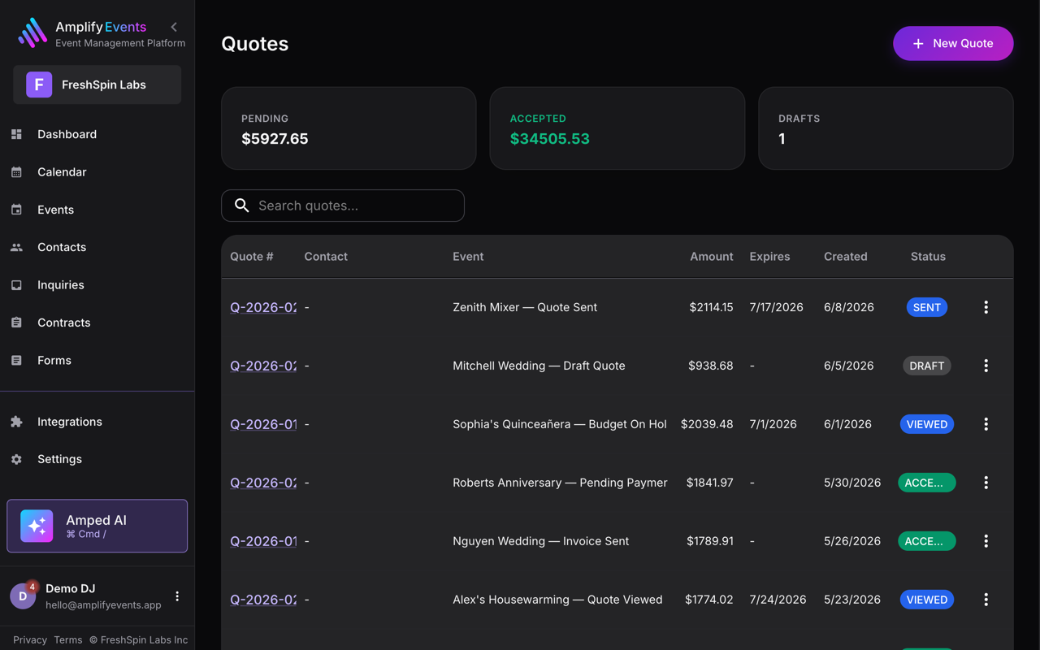The height and width of the screenshot is (650, 1040).
Task: Go to the Calendar page
Action: point(97,172)
